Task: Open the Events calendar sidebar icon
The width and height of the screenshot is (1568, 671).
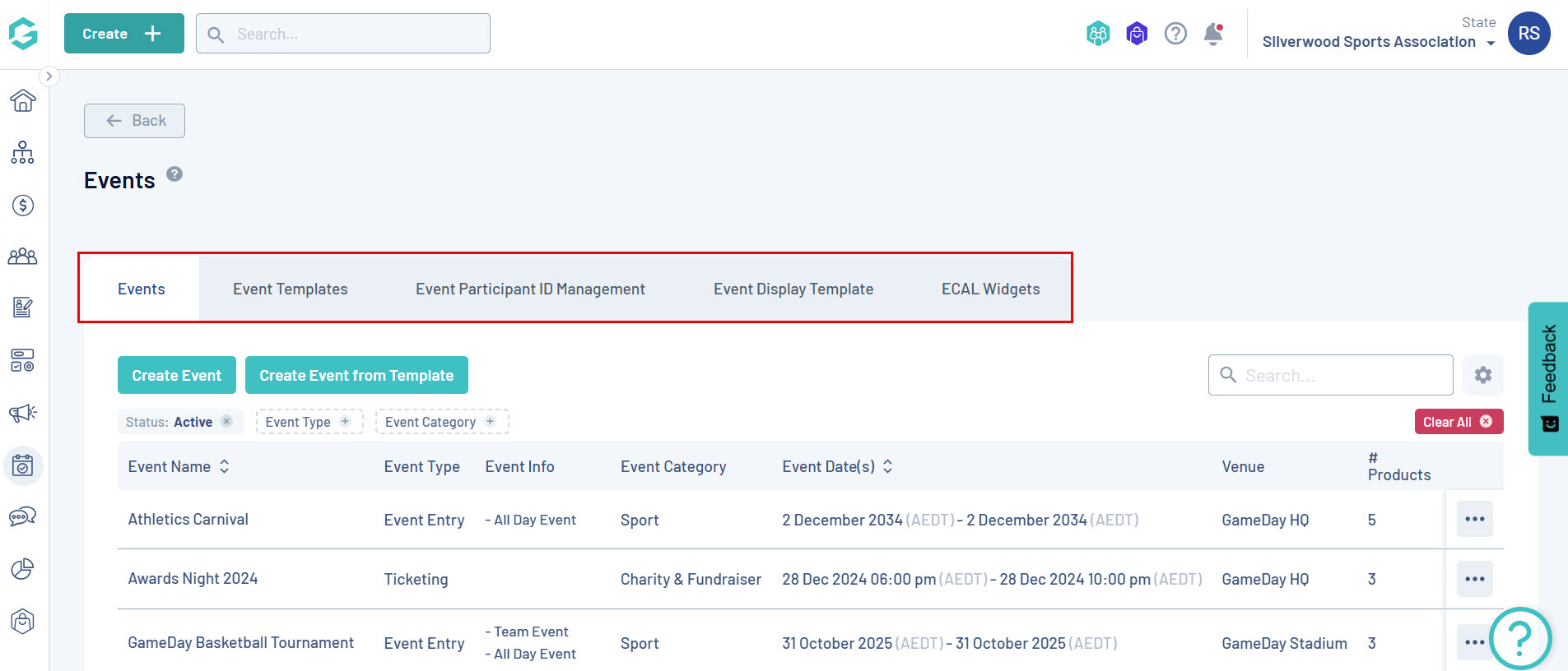Action: 23,466
